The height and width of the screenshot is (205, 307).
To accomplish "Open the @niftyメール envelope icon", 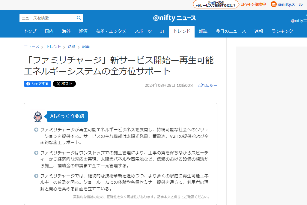I will (273, 4).
